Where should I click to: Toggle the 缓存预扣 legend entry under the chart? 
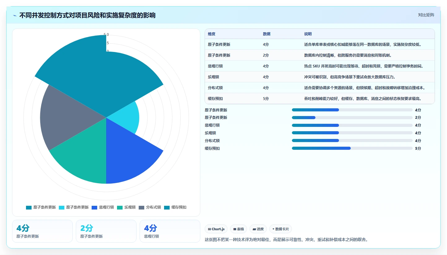[175, 207]
